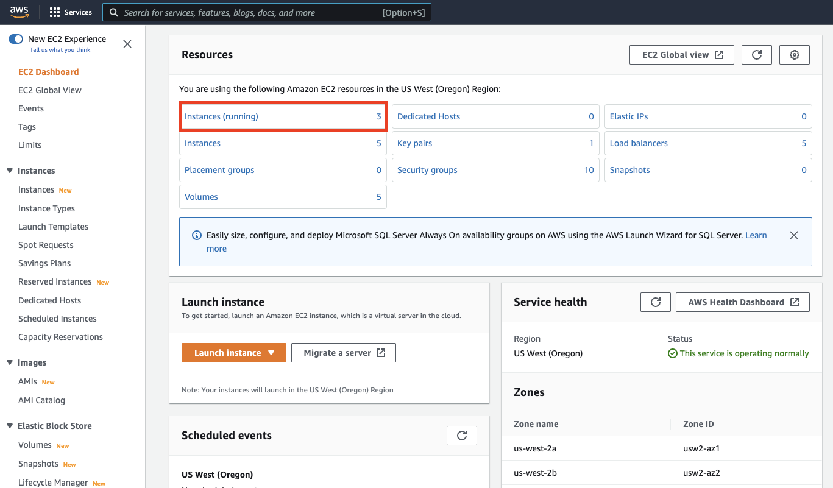This screenshot has height=488, width=833.
Task: Select zone name us-west-2b
Action: 535,473
